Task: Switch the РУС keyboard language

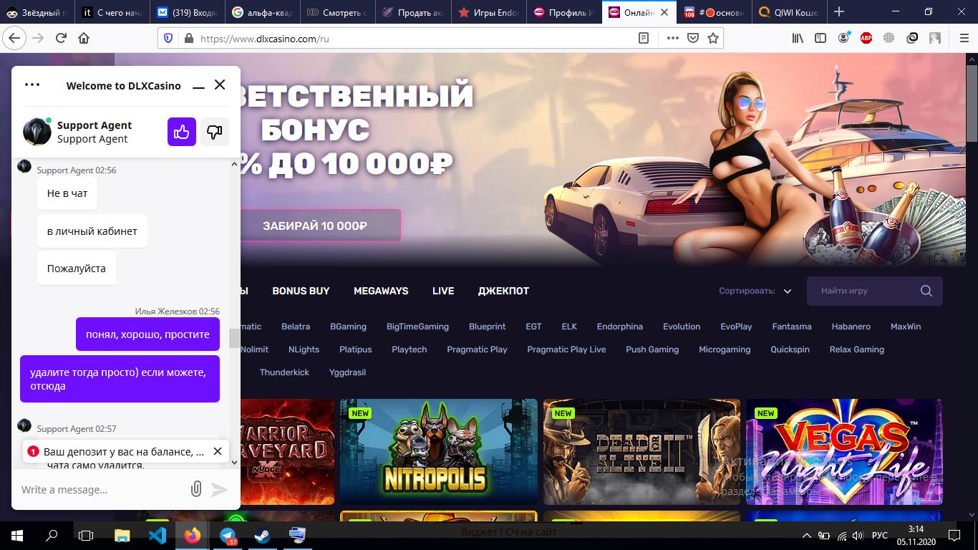Action: (x=879, y=535)
